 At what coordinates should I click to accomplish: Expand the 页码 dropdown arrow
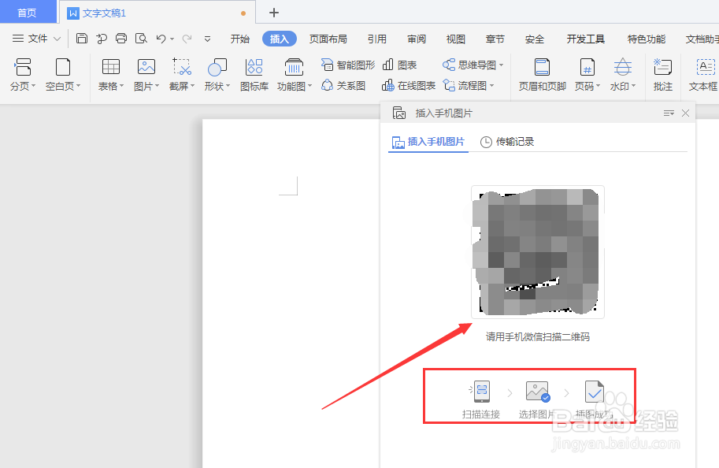[x=598, y=86]
